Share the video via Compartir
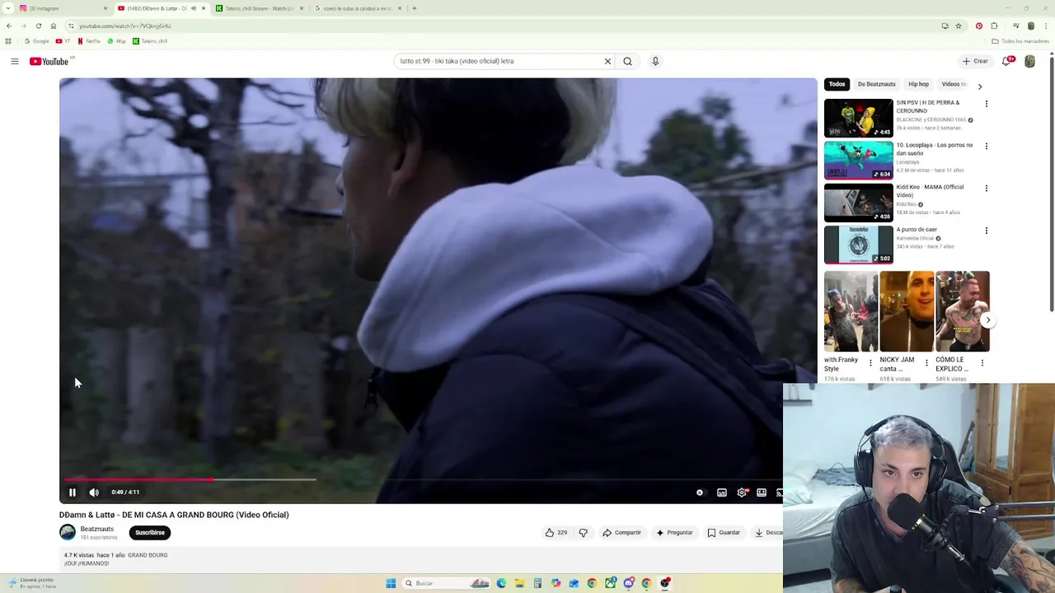 (x=621, y=533)
